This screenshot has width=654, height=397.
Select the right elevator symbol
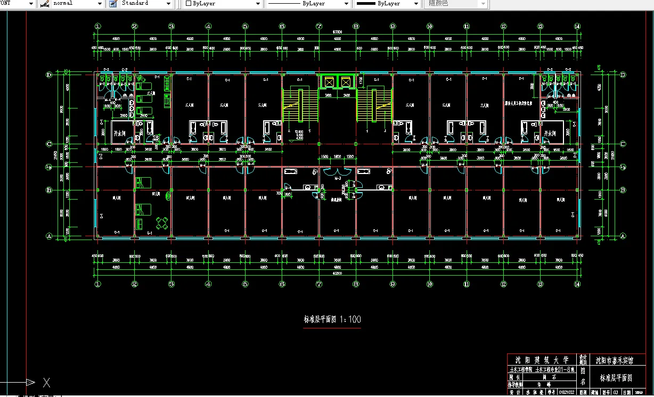pos(346,82)
